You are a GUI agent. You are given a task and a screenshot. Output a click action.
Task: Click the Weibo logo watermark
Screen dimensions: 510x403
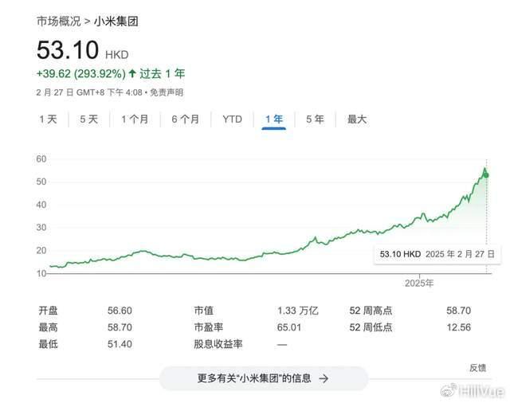pos(449,389)
